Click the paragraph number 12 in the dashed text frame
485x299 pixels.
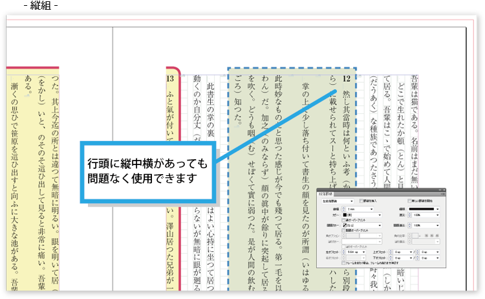click(x=347, y=79)
